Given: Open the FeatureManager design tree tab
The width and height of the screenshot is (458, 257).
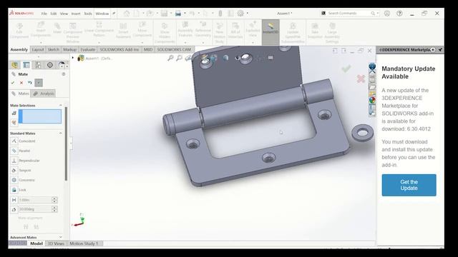Looking at the screenshot, I should (x=14, y=65).
